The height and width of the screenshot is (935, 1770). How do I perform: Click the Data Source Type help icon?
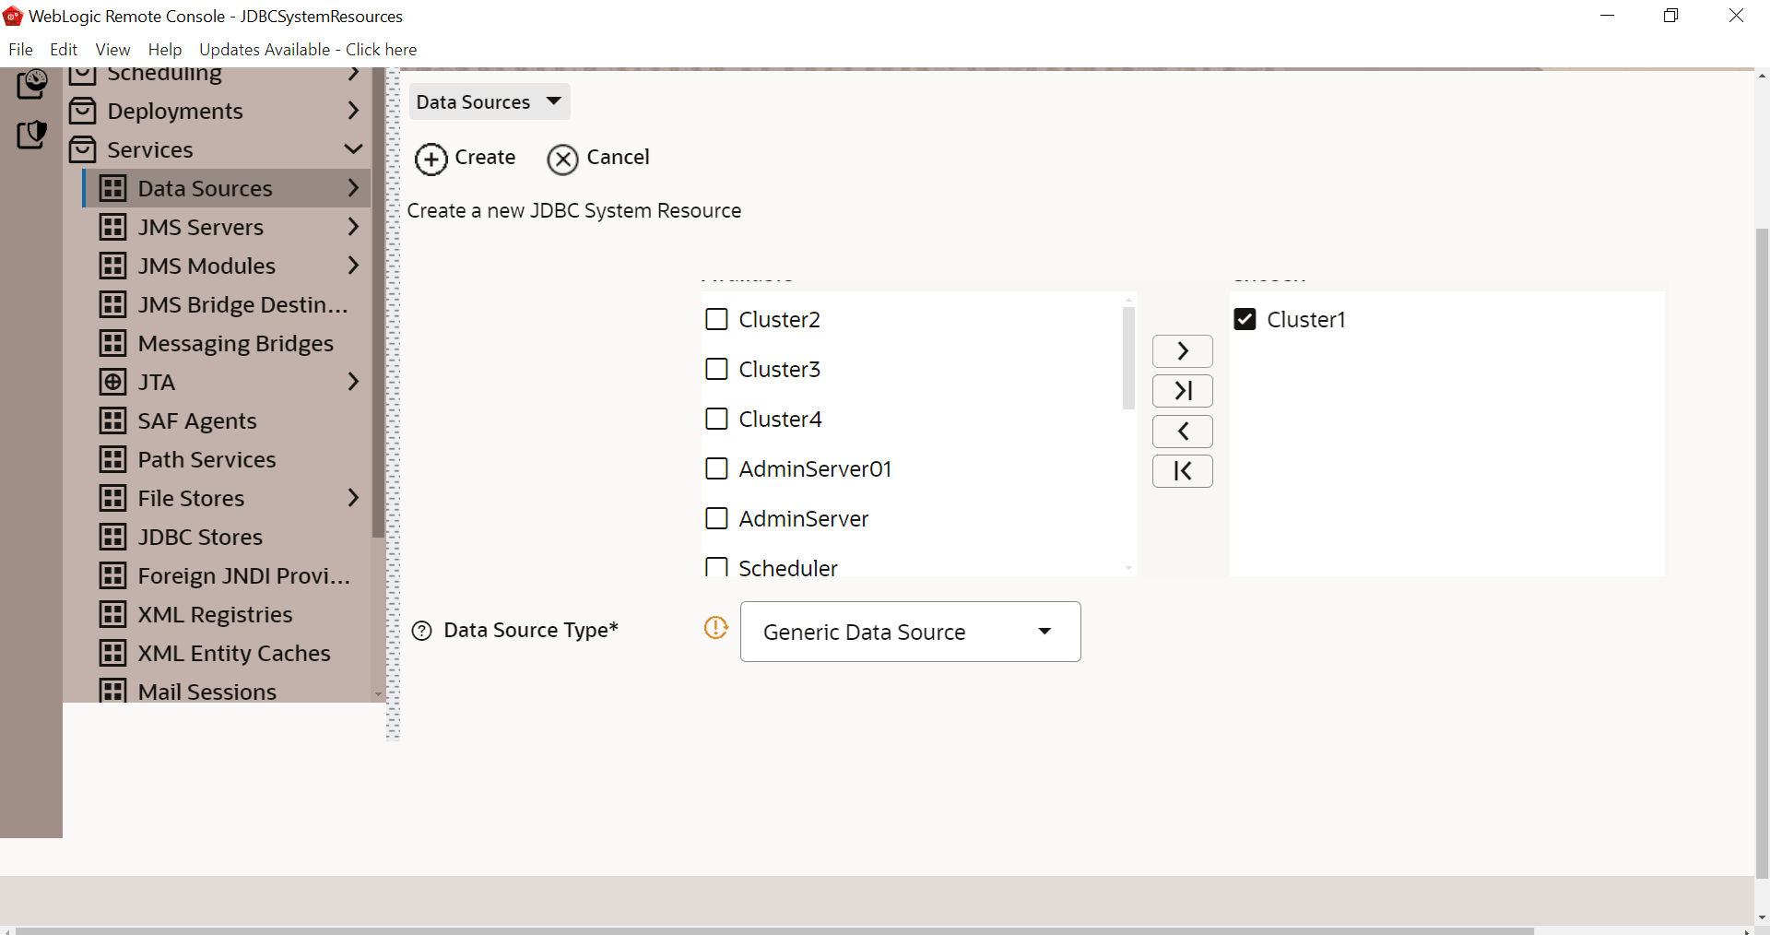tap(422, 631)
